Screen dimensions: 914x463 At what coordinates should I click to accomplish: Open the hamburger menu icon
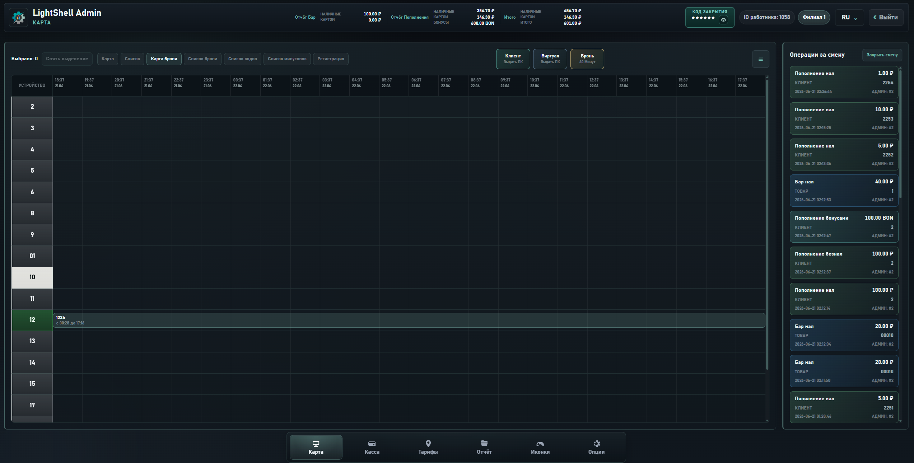760,59
